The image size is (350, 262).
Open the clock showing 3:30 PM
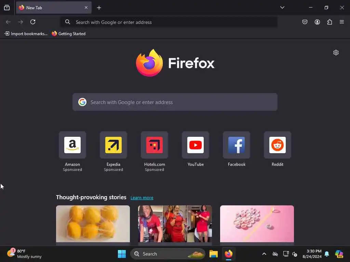(x=312, y=254)
